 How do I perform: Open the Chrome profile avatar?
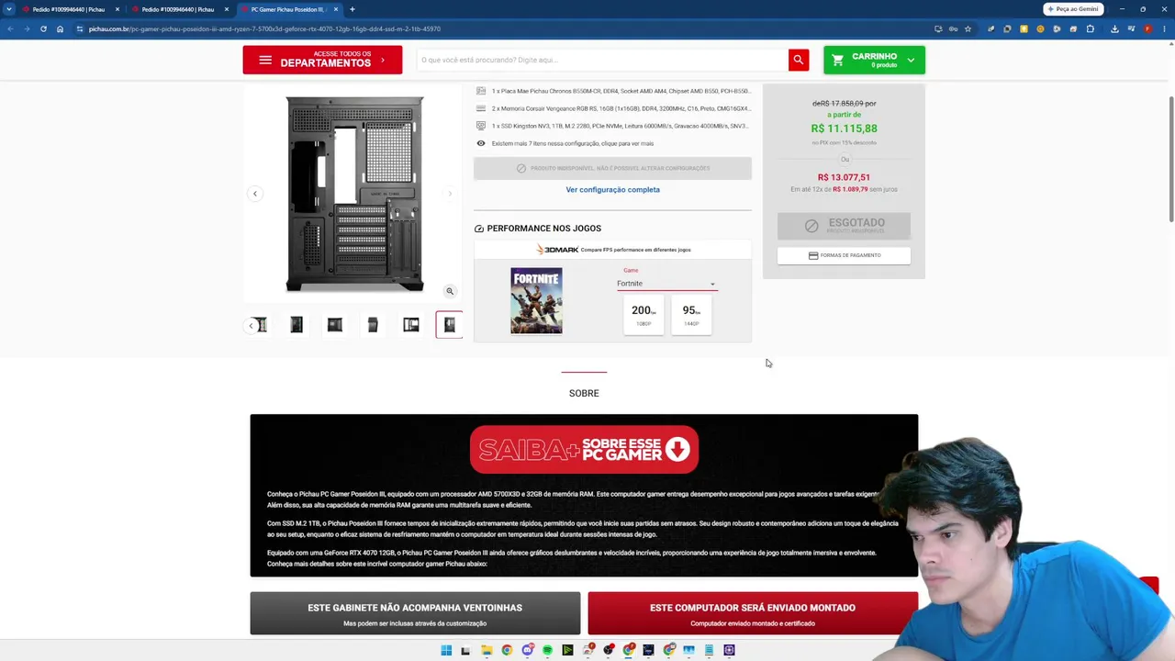(x=1147, y=28)
